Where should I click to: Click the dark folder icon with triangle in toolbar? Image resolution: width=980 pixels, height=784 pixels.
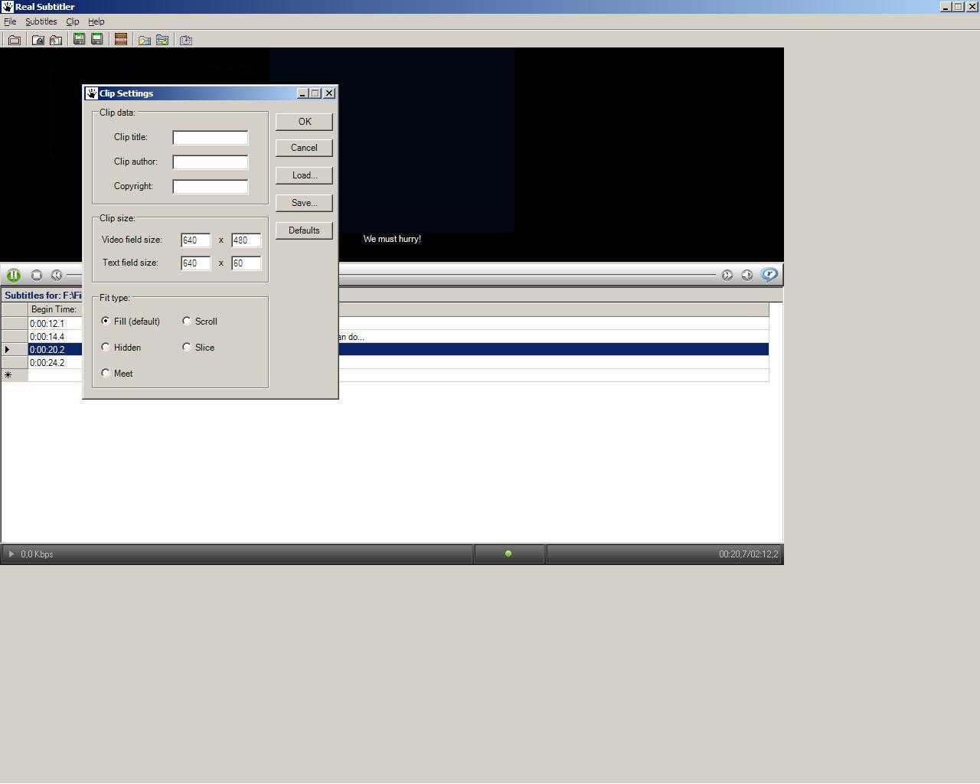coord(38,40)
